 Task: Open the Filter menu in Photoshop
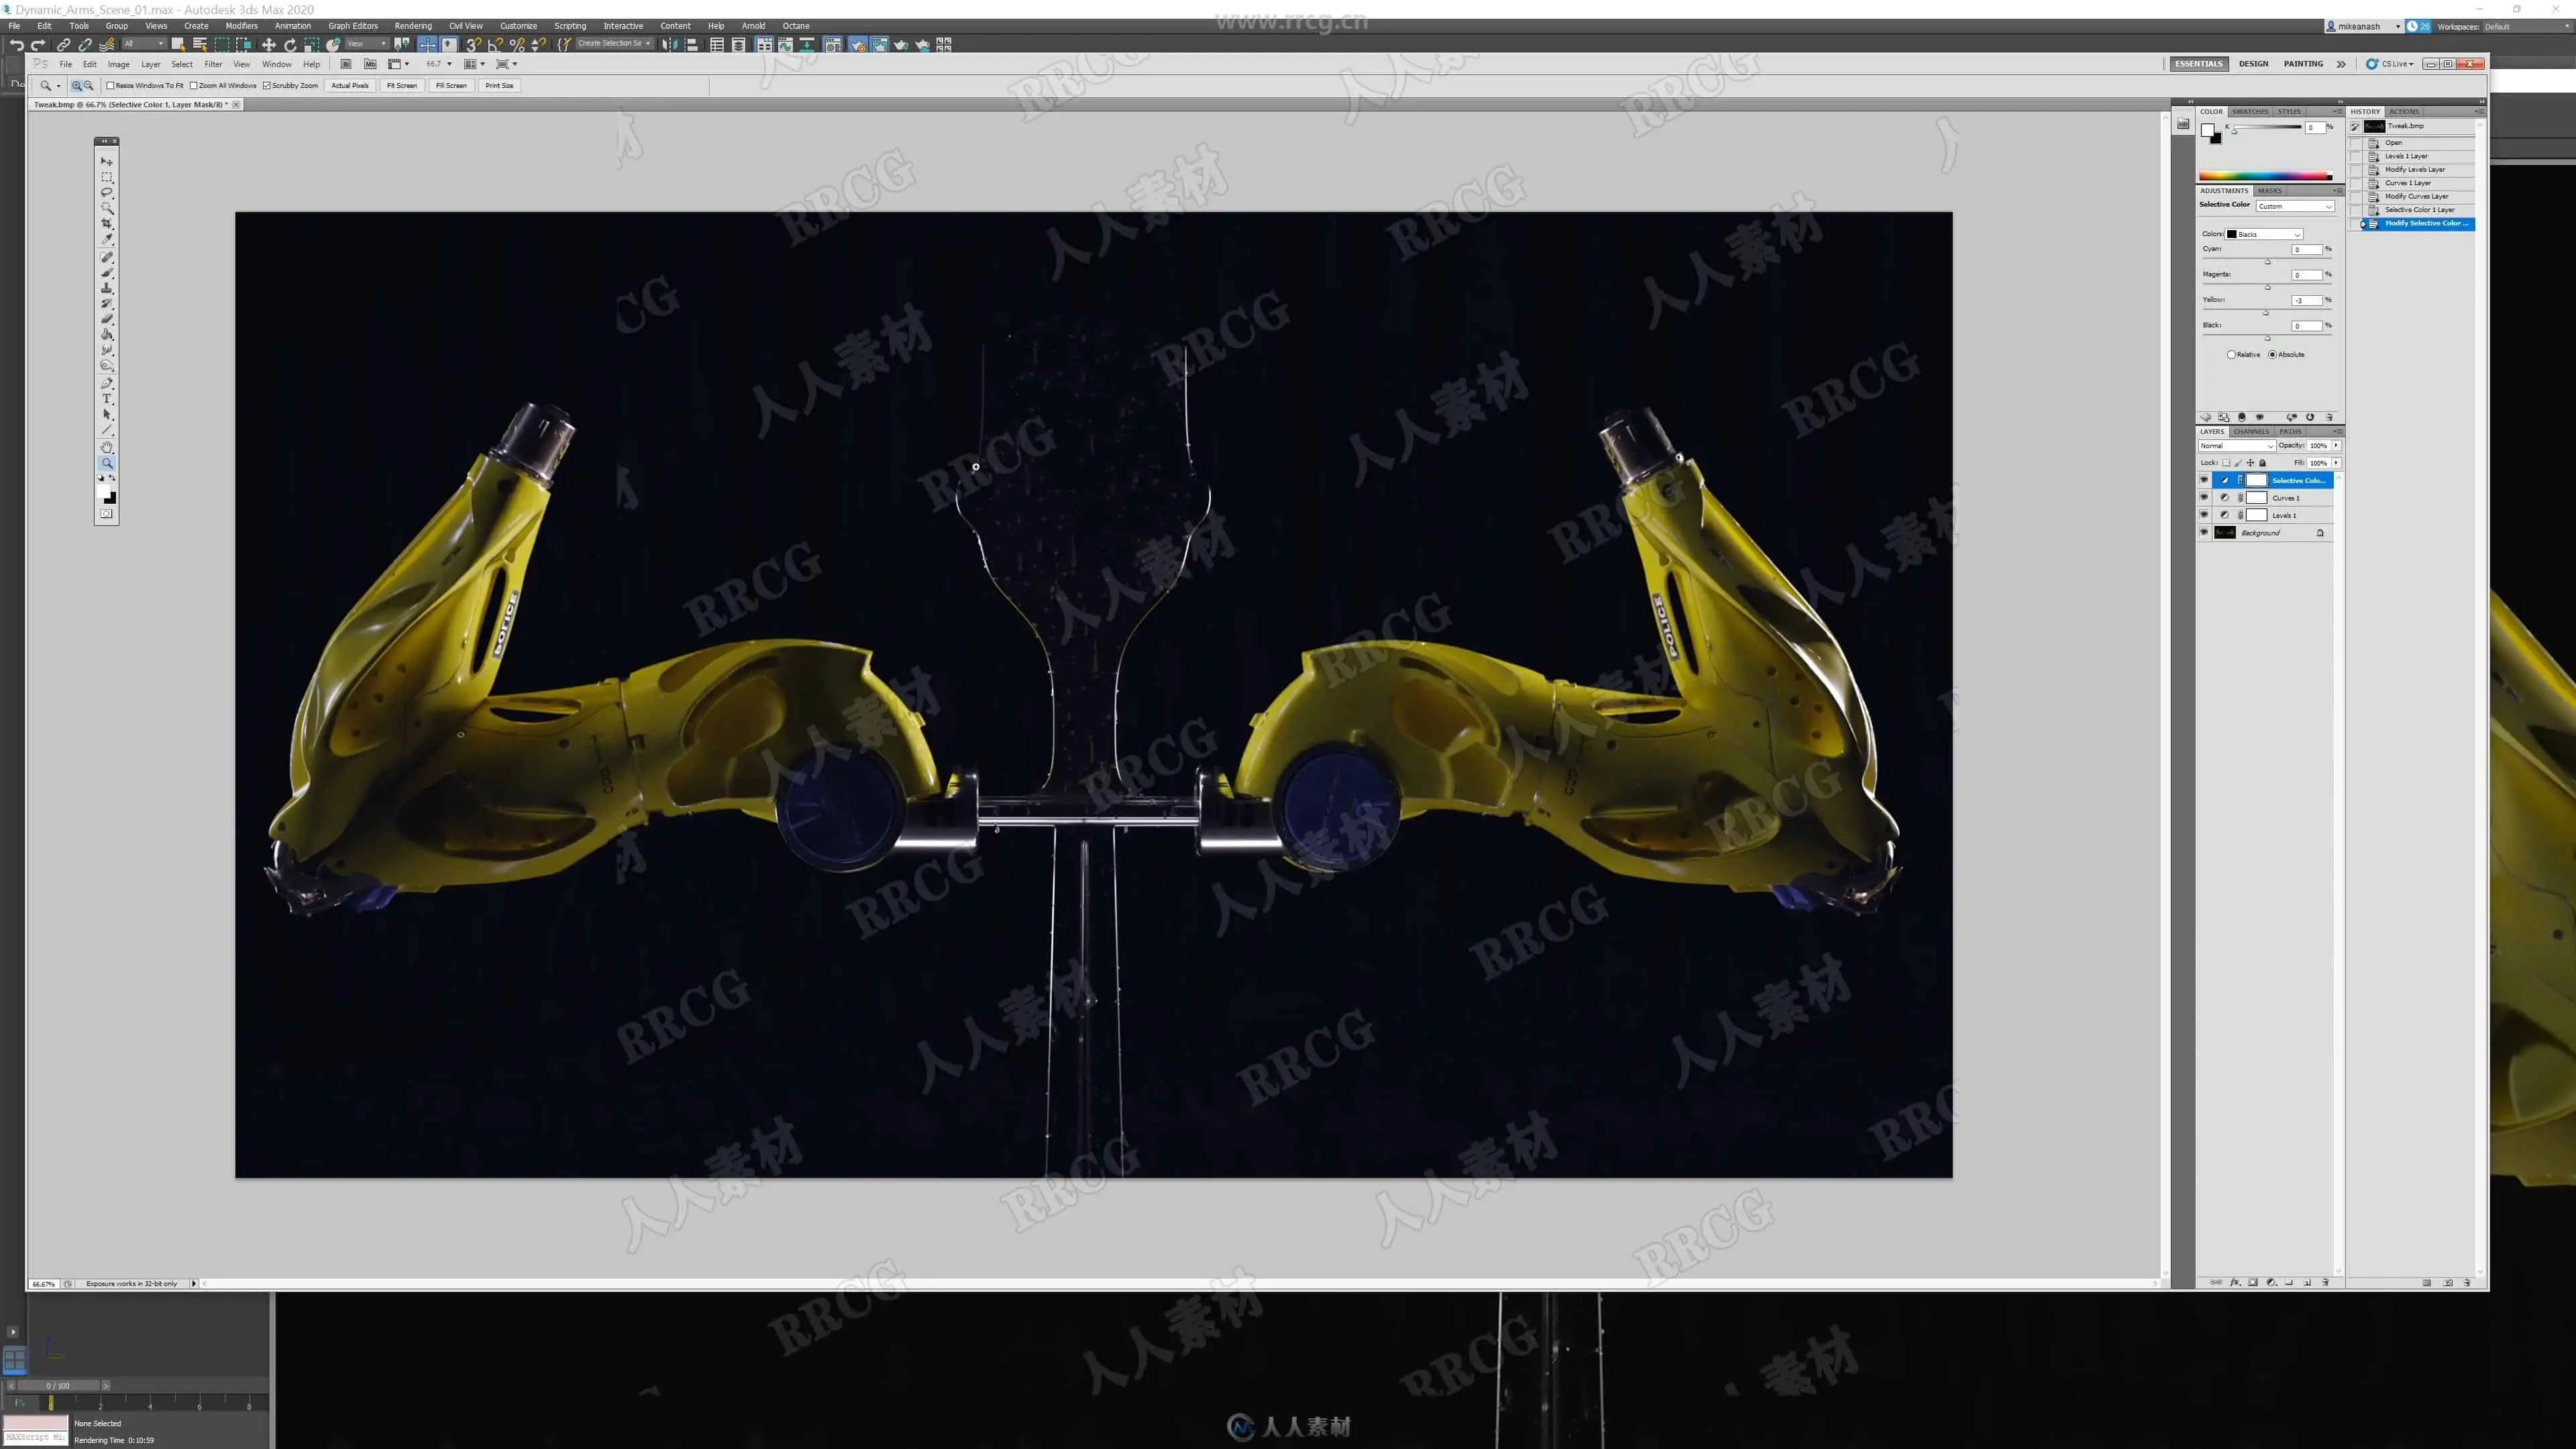[213, 64]
